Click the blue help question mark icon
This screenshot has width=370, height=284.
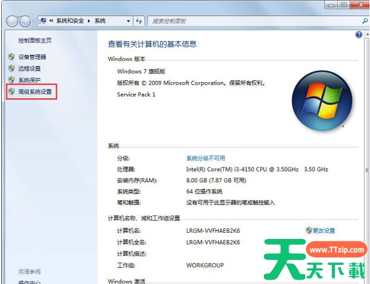[359, 35]
